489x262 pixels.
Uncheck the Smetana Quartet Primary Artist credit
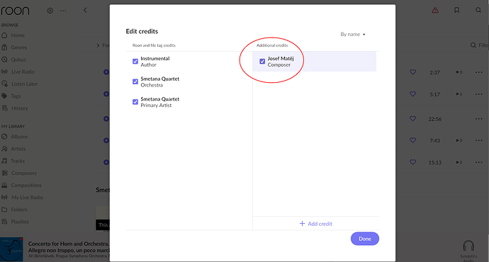(135, 102)
